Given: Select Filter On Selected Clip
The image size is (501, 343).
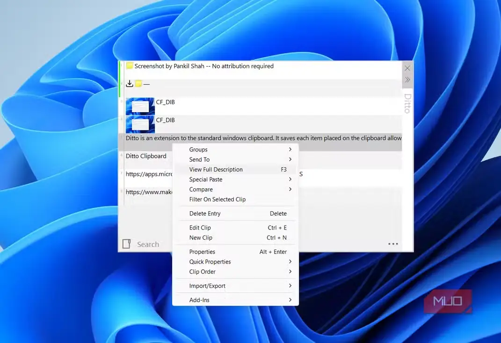Looking at the screenshot, I should click(235, 199).
